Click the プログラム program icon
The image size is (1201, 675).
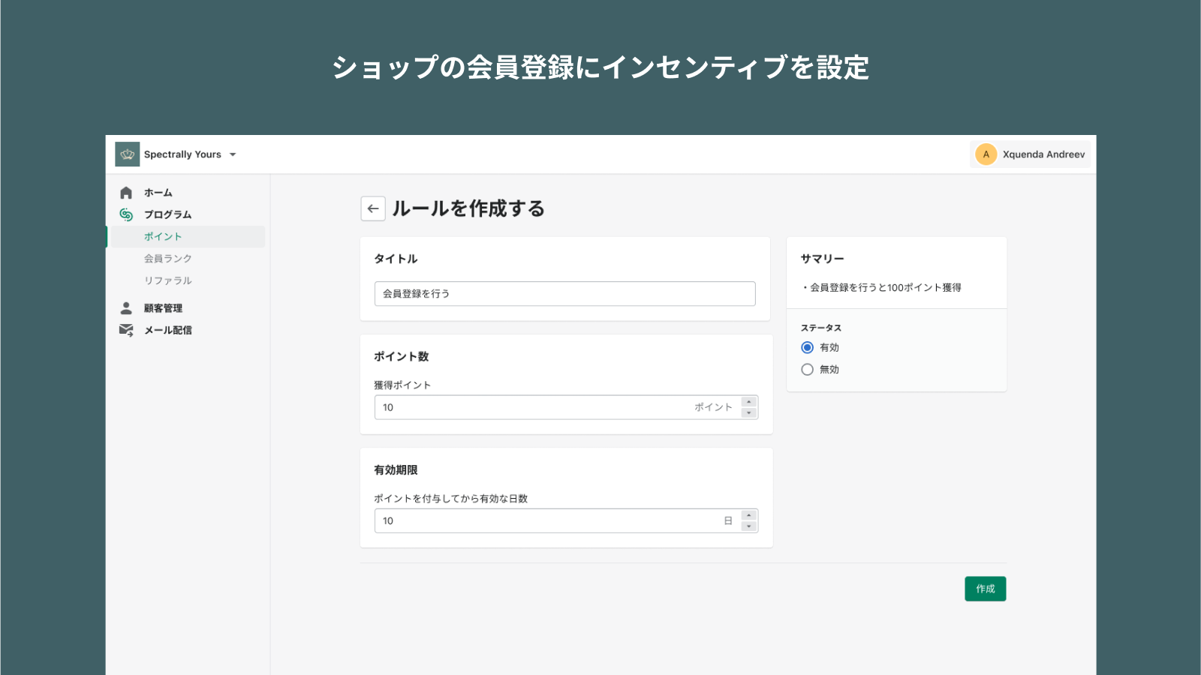coord(126,214)
